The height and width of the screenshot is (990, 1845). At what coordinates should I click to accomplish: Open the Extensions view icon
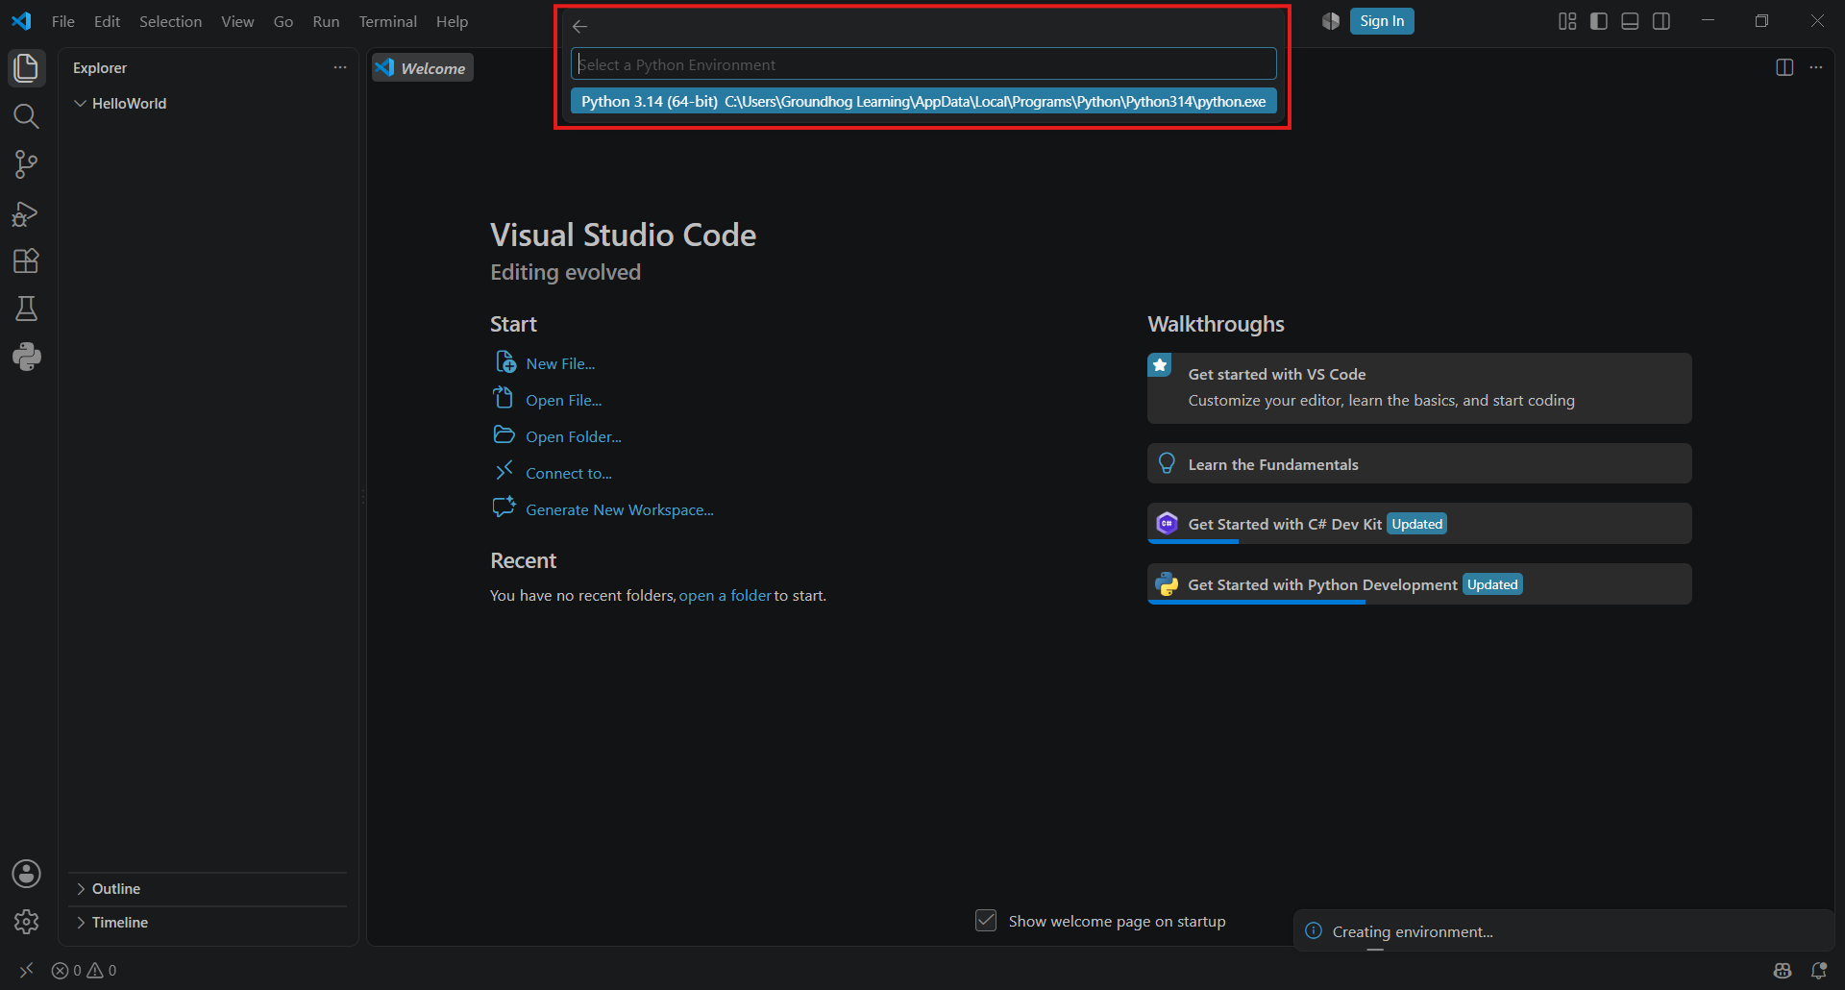27,261
